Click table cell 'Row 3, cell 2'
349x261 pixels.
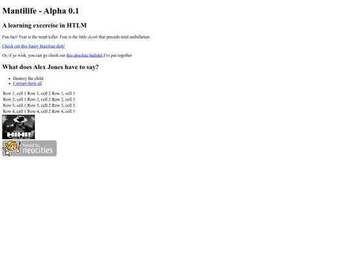click(39, 106)
